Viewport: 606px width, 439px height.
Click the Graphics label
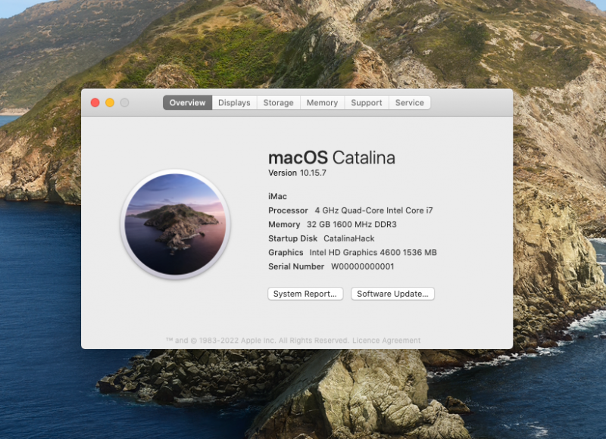point(286,253)
